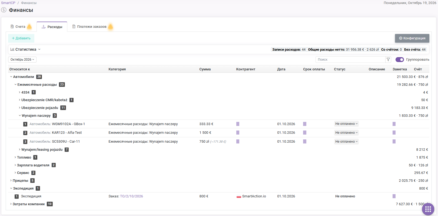Click the Сумма column header
The height and width of the screenshot is (216, 438).
pos(205,69)
